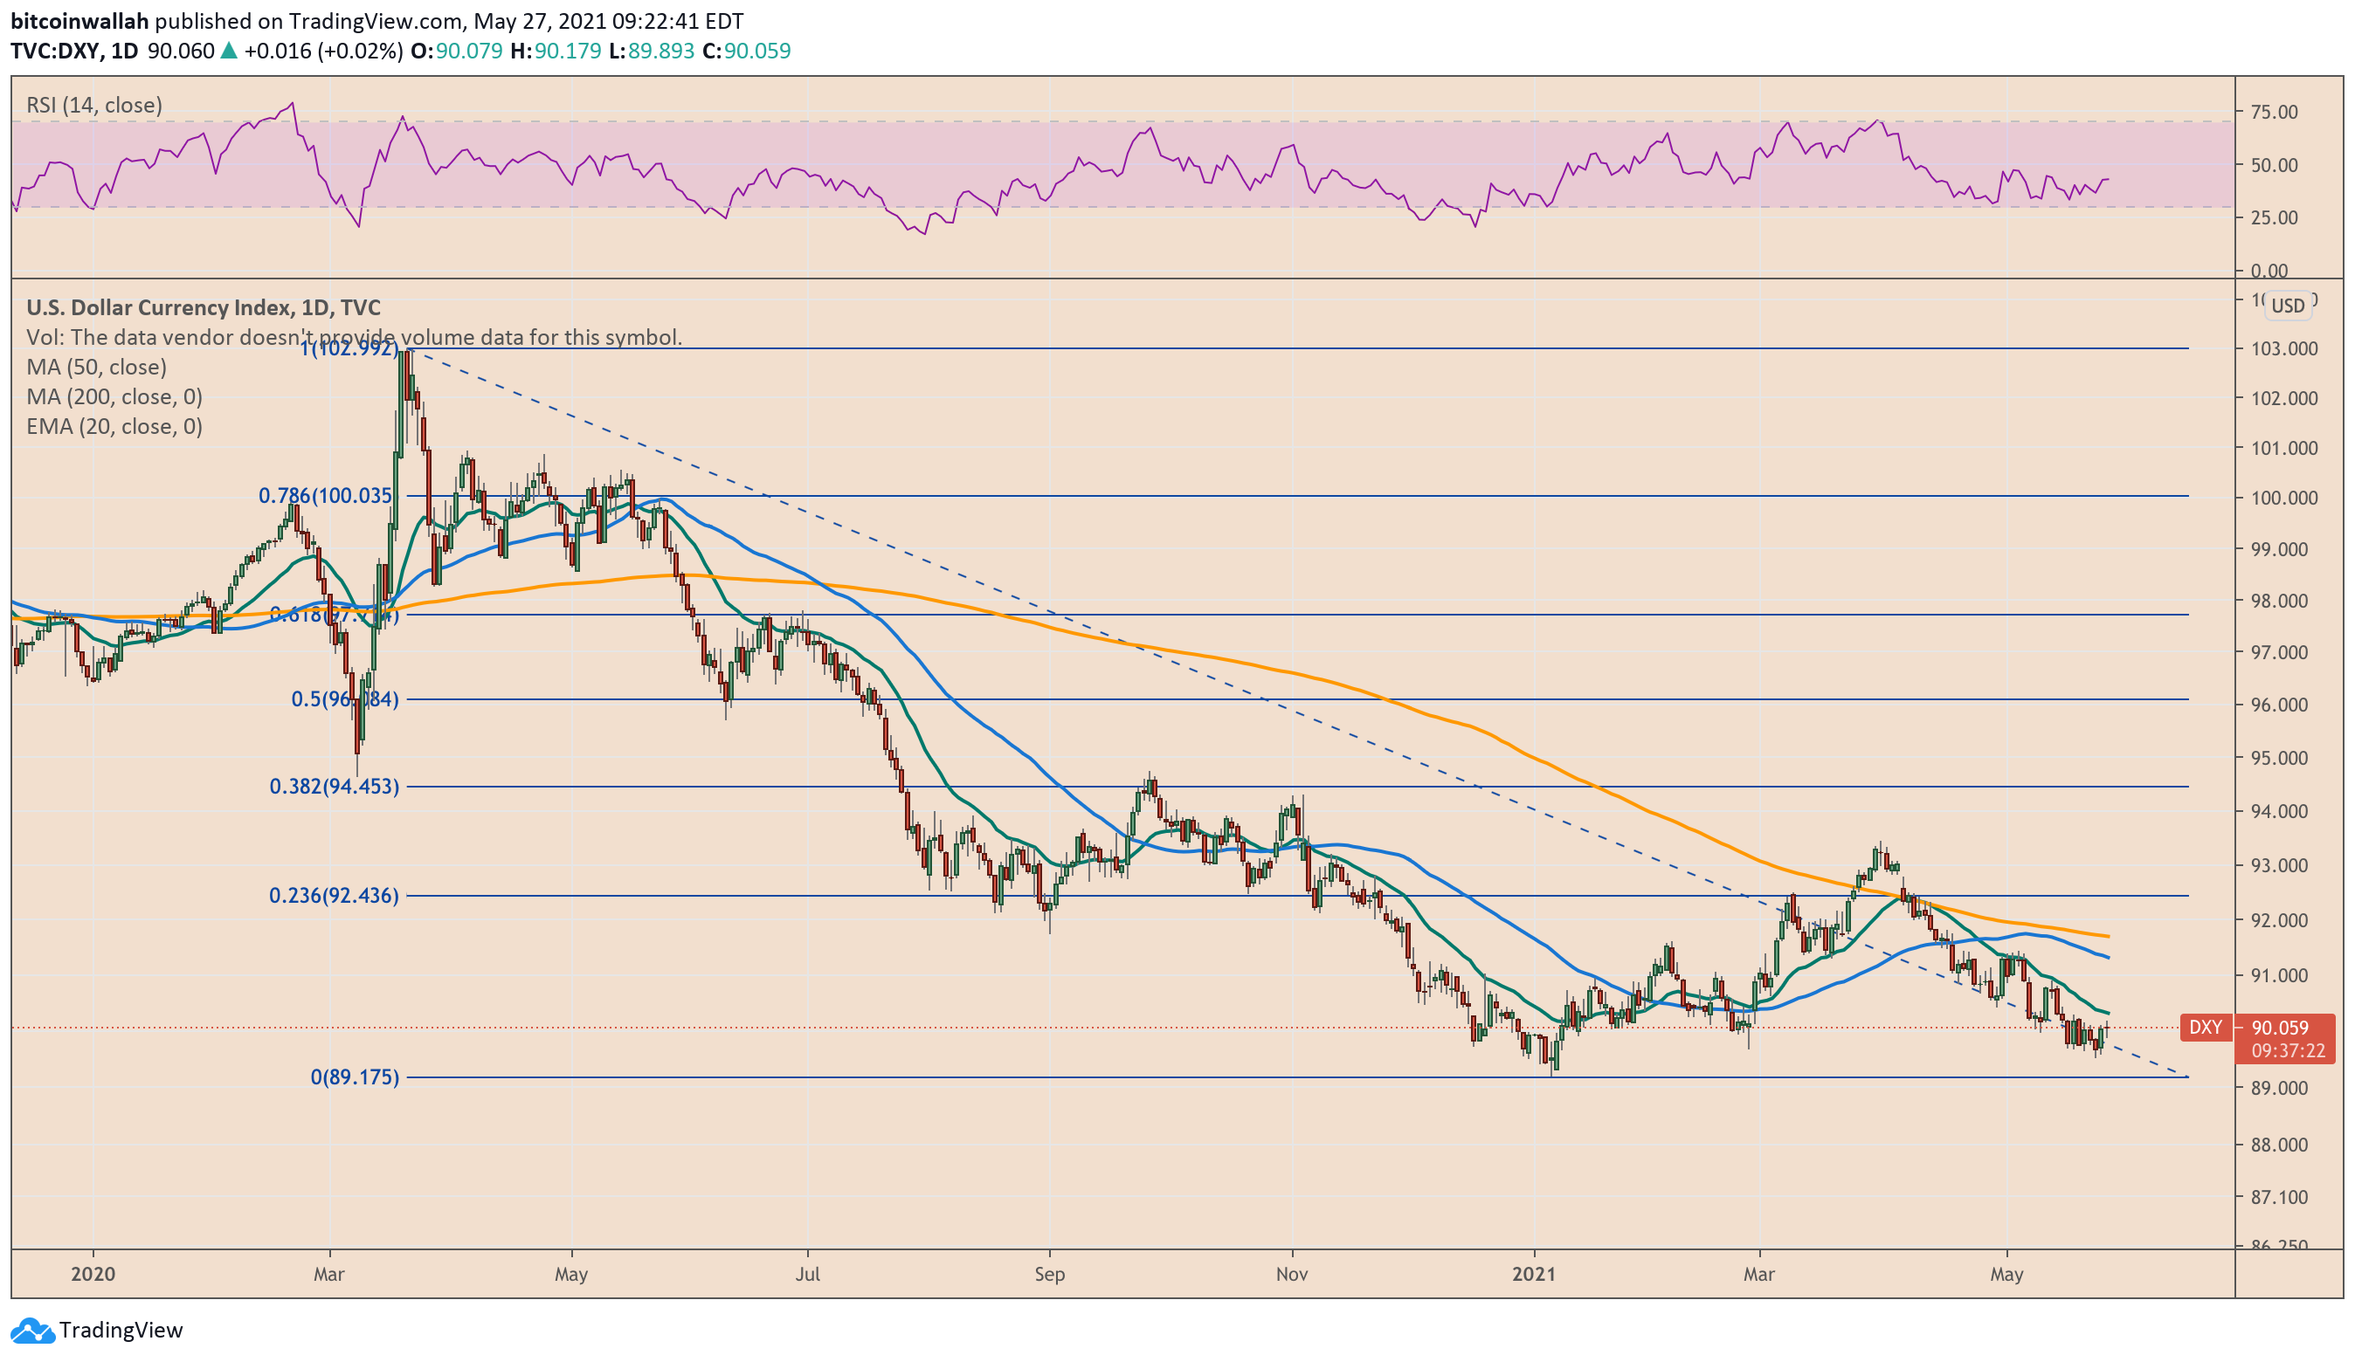This screenshot has height=1362, width=2355.
Task: Click the bitcoinwallah author name
Action: point(79,21)
